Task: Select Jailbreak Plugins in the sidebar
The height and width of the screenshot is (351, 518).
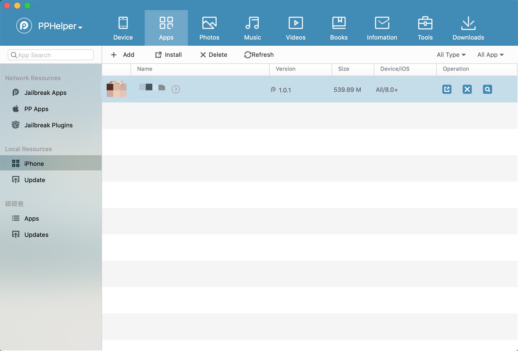Action: coord(48,125)
